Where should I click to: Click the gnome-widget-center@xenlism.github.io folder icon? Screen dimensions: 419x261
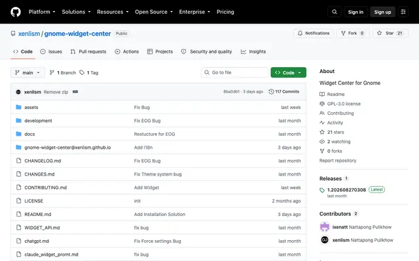tap(18, 147)
